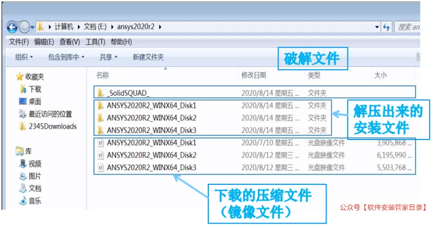Screen dimensions: 438x228
Task: Open the 组织 dropdown in toolbar
Action: click(x=24, y=57)
